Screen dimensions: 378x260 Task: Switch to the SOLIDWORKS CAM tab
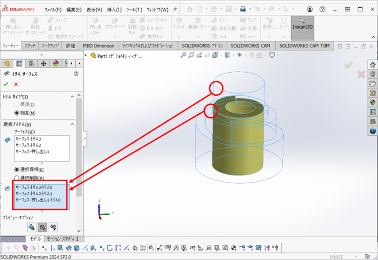click(250, 46)
